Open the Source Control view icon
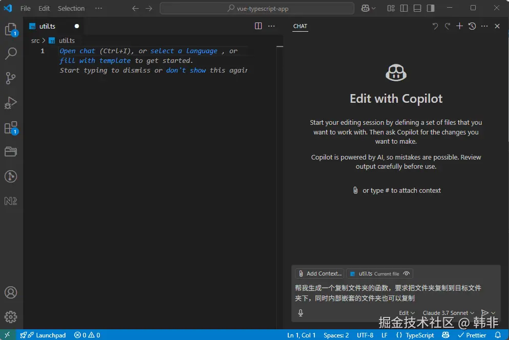 coord(11,78)
